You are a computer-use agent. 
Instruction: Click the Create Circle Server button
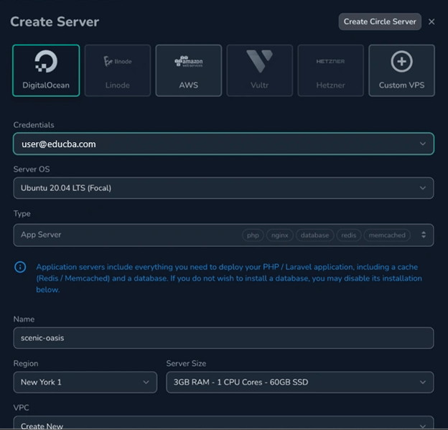click(x=380, y=22)
